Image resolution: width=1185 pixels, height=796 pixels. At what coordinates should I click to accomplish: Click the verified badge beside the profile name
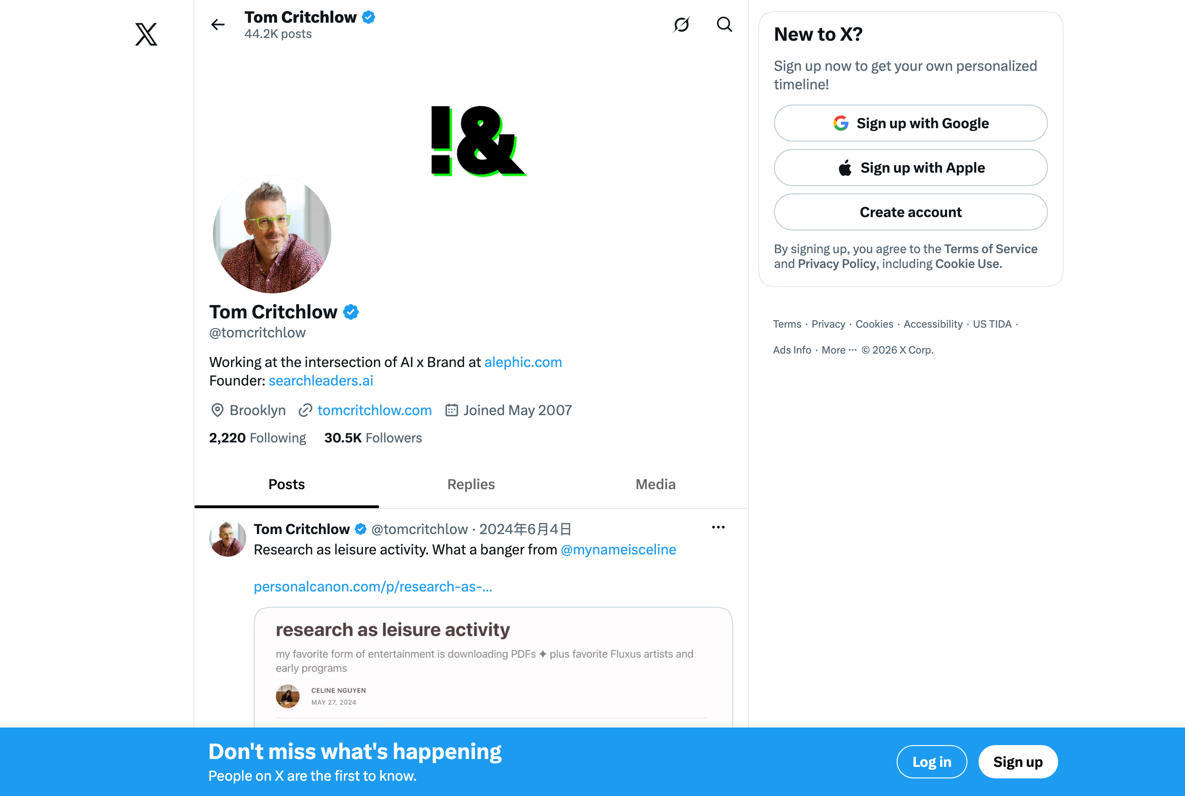(x=351, y=312)
